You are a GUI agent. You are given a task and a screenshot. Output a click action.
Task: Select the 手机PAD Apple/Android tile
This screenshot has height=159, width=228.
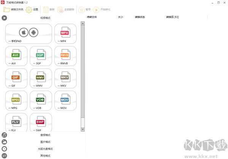tap(28, 34)
